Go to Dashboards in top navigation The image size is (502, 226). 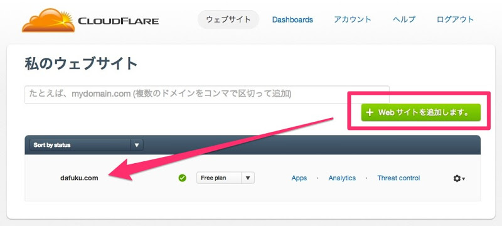click(292, 19)
